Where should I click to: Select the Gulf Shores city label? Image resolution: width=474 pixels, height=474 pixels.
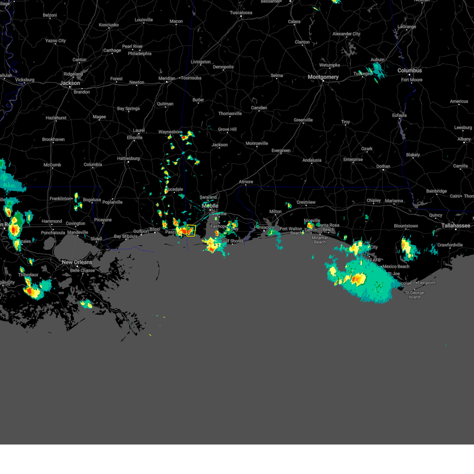tap(232, 241)
